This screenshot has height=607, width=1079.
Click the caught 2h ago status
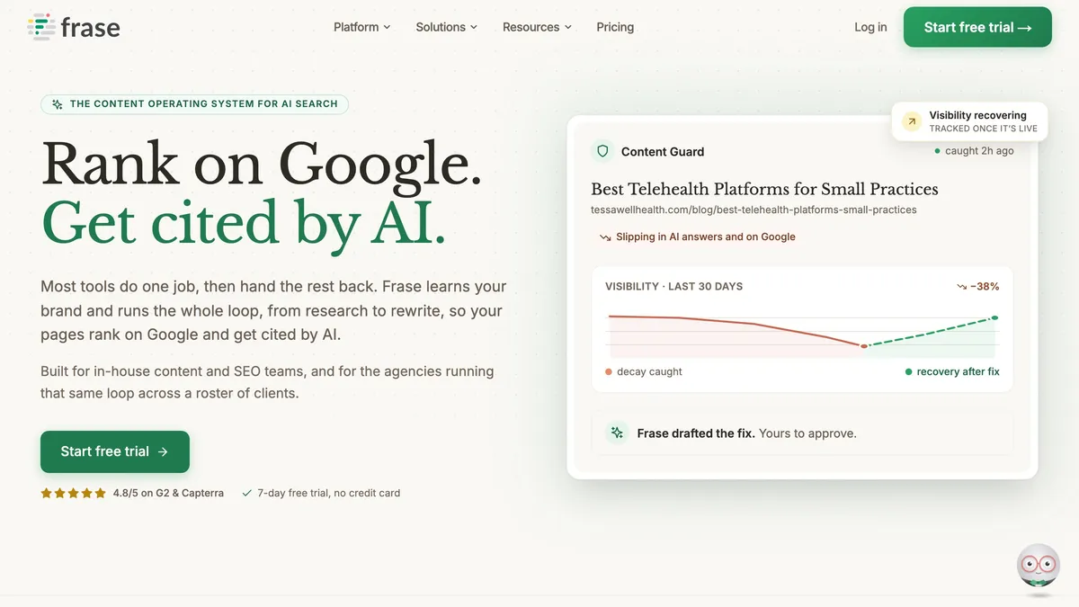[x=974, y=151]
